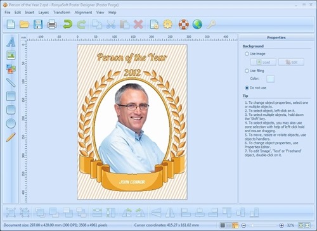
Task: Click the Ungroup objects icon
Action: [25, 213]
